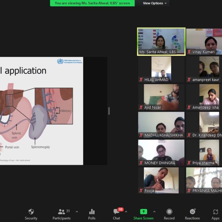Click the muted mic icon on Pooja's tile
Screen dimensions: 222x222
click(141, 191)
